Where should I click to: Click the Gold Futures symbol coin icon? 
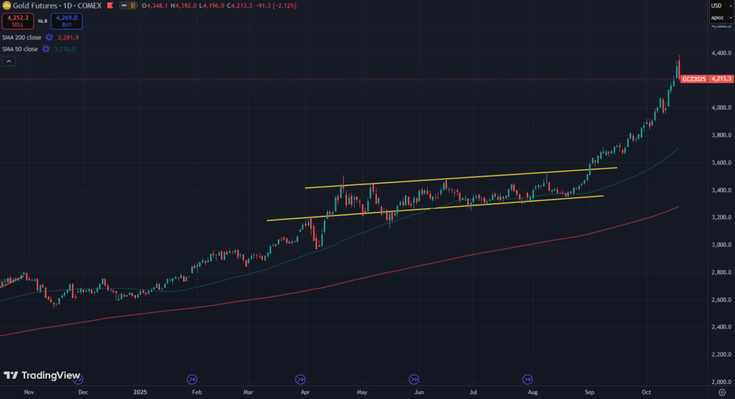coord(7,6)
